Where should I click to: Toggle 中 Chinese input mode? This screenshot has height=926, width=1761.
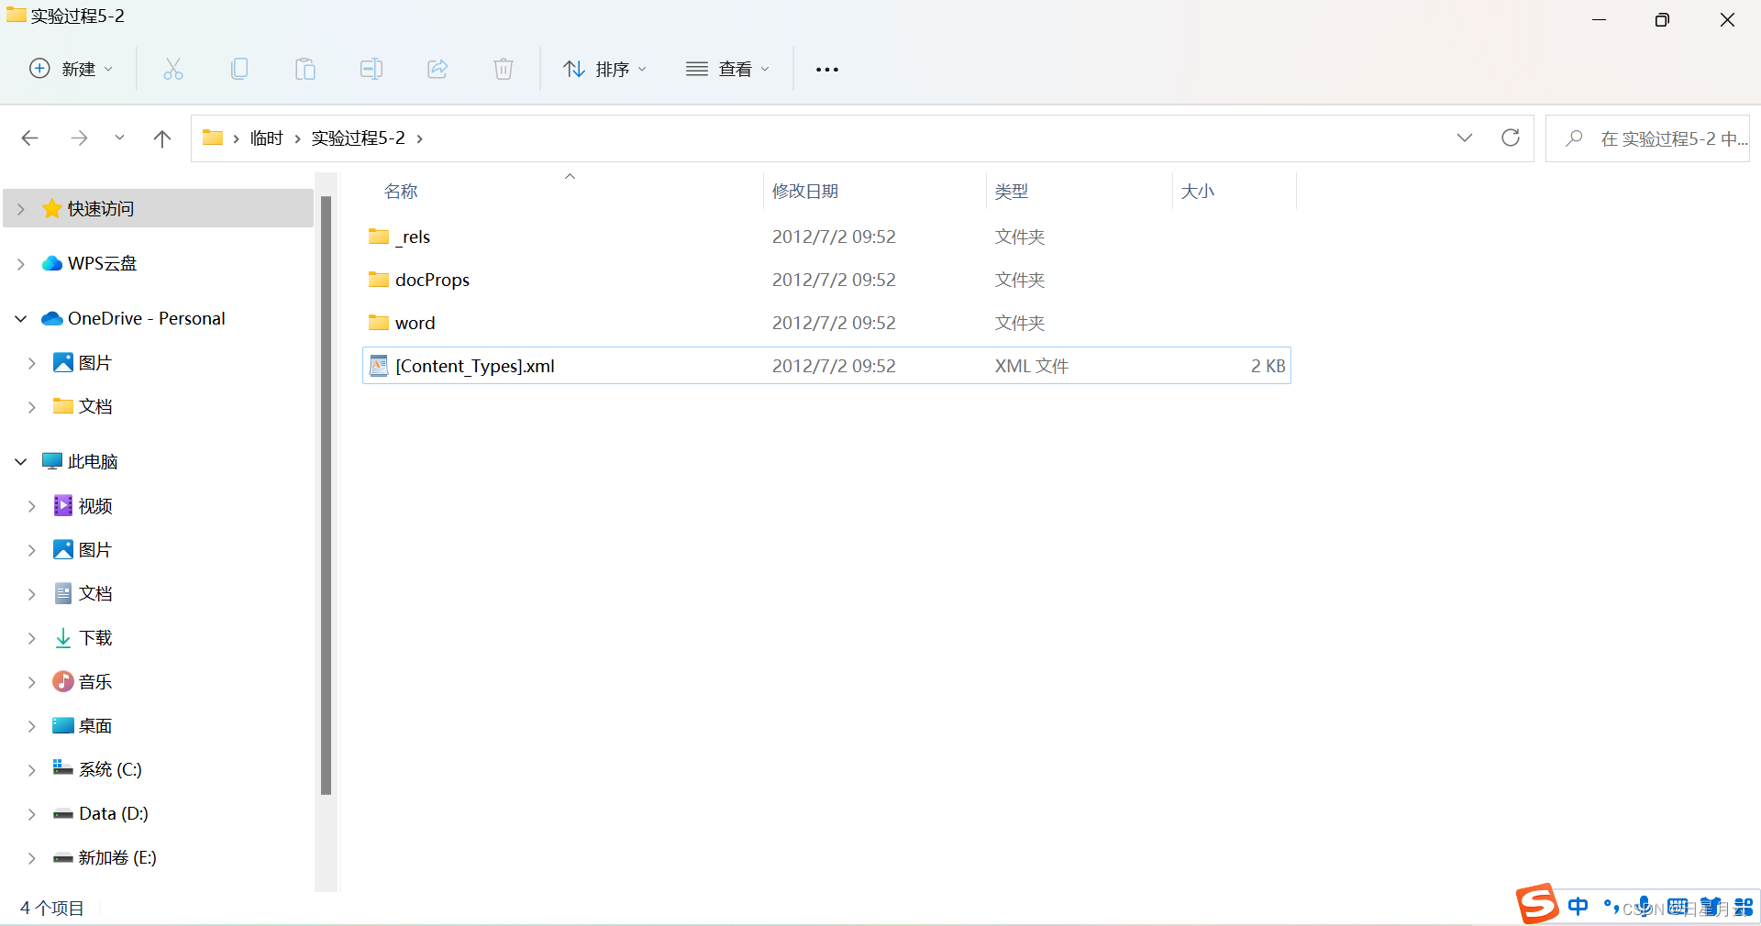tap(1578, 907)
